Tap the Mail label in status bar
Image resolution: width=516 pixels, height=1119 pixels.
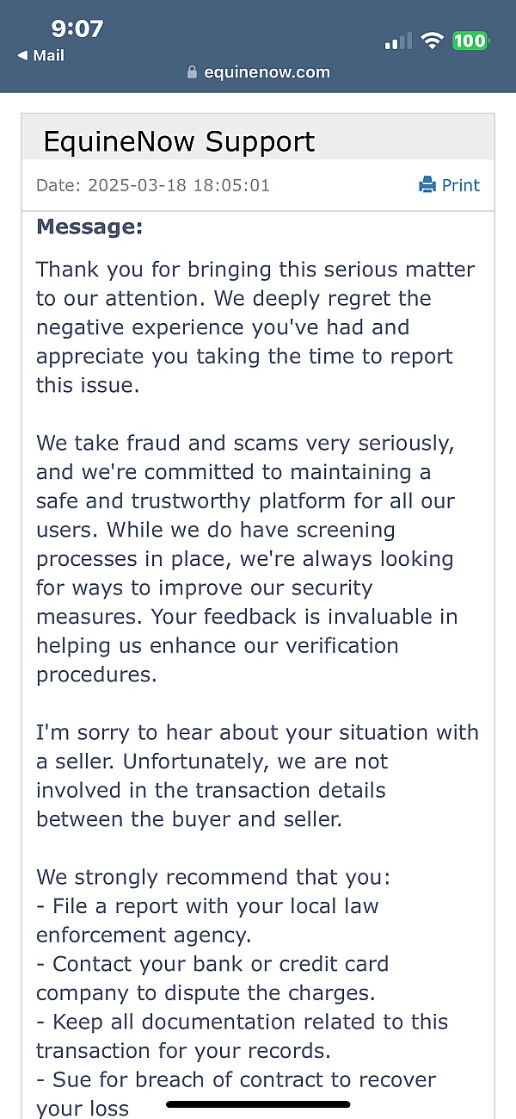[x=48, y=55]
